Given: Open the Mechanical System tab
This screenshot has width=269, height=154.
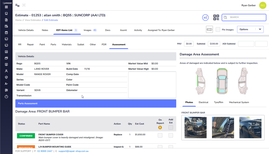Looking at the screenshot, I should [239, 102].
